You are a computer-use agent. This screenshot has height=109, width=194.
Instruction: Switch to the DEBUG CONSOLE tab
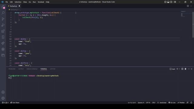click(x=32, y=69)
